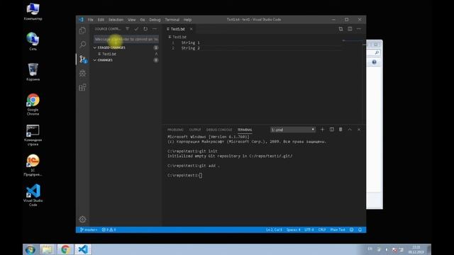Collapse the Staged Changes section

tap(94, 47)
